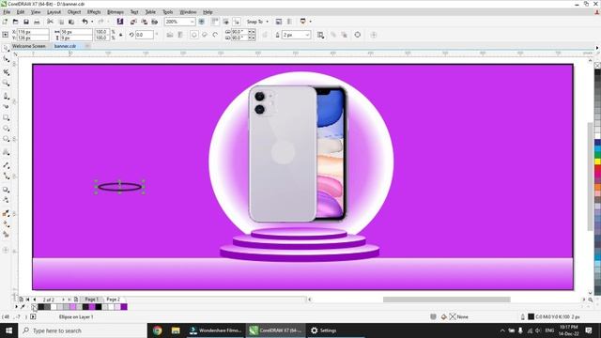The image size is (601, 338).
Task: Click the no-color swatch in document palette
Action: click(34, 307)
